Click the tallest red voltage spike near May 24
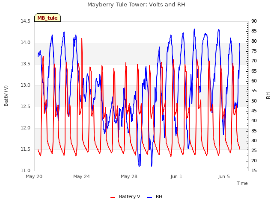The image size is (274, 205). [82, 39]
